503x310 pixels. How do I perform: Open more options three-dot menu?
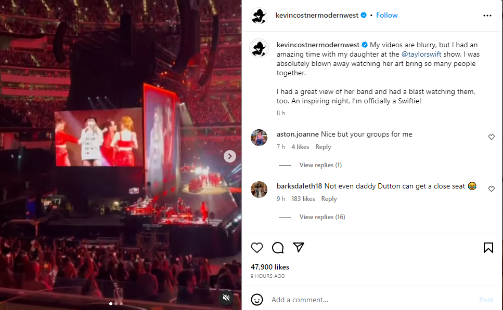coord(487,16)
